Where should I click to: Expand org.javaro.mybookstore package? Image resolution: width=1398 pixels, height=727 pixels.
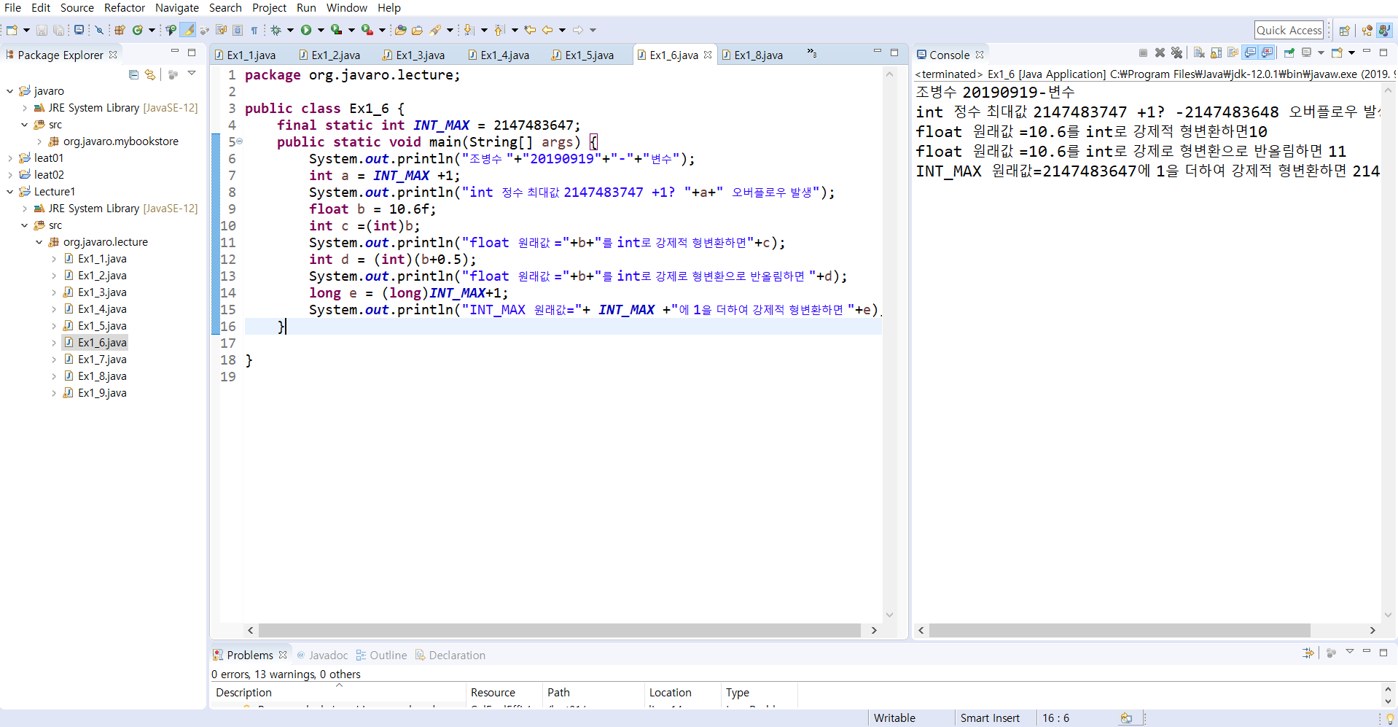[39, 141]
